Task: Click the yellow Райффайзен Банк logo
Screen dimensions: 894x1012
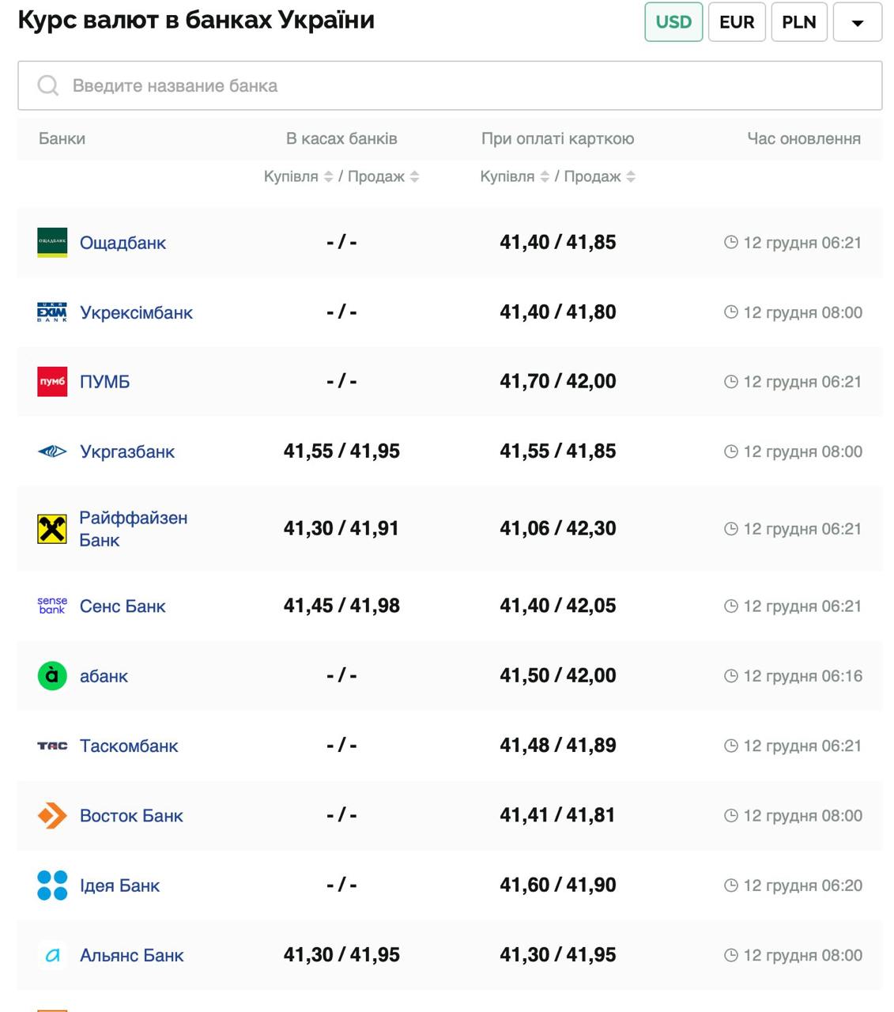Action: point(52,529)
